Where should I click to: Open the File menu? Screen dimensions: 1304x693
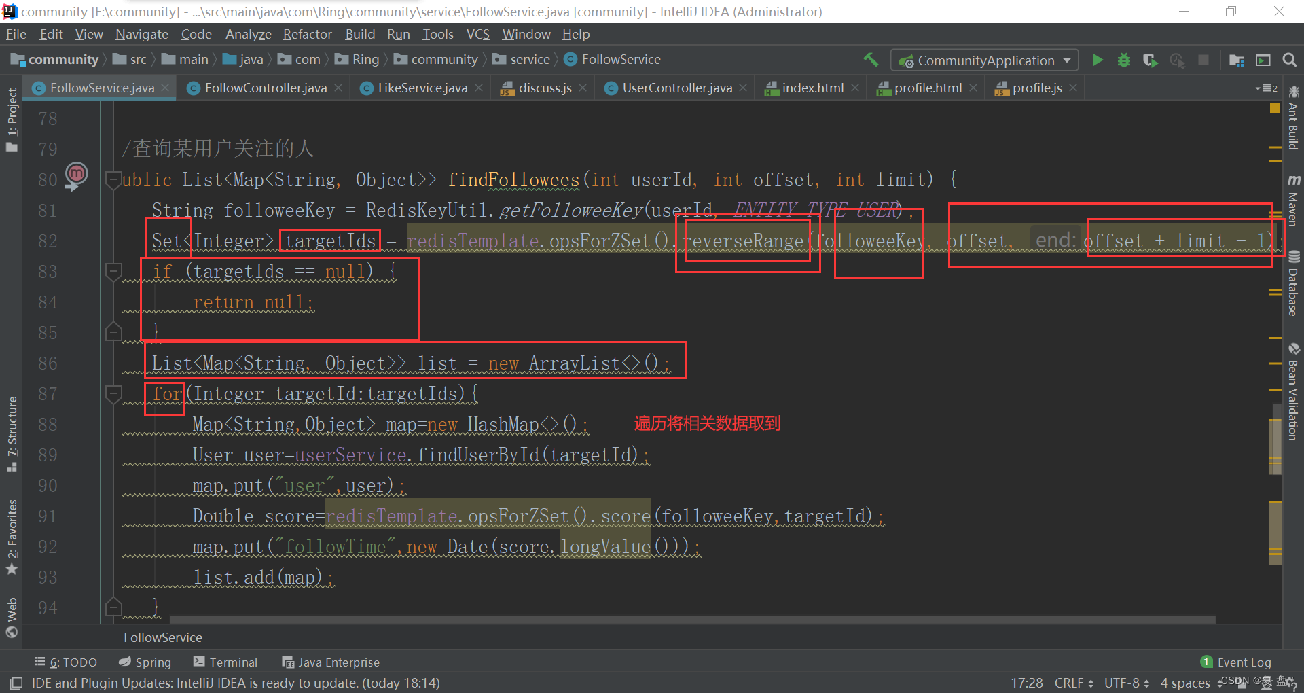16,34
